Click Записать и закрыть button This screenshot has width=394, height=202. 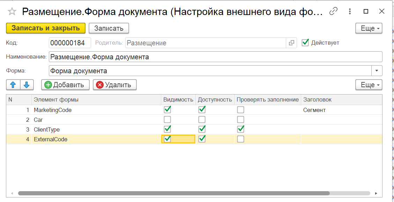point(46,28)
